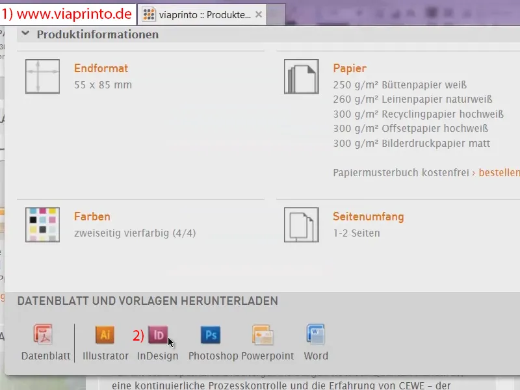Click the Produktinformationen heading text
Screen dimensions: 520x390
coord(97,34)
